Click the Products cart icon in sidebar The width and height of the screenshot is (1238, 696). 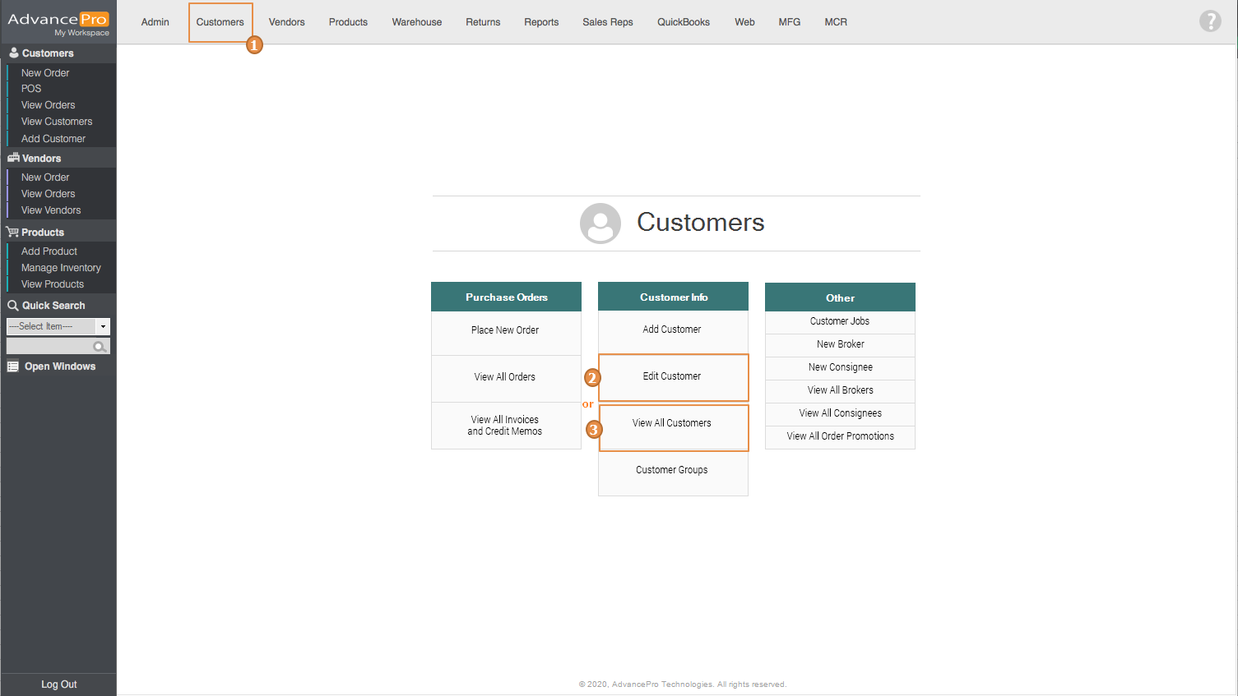12,233
